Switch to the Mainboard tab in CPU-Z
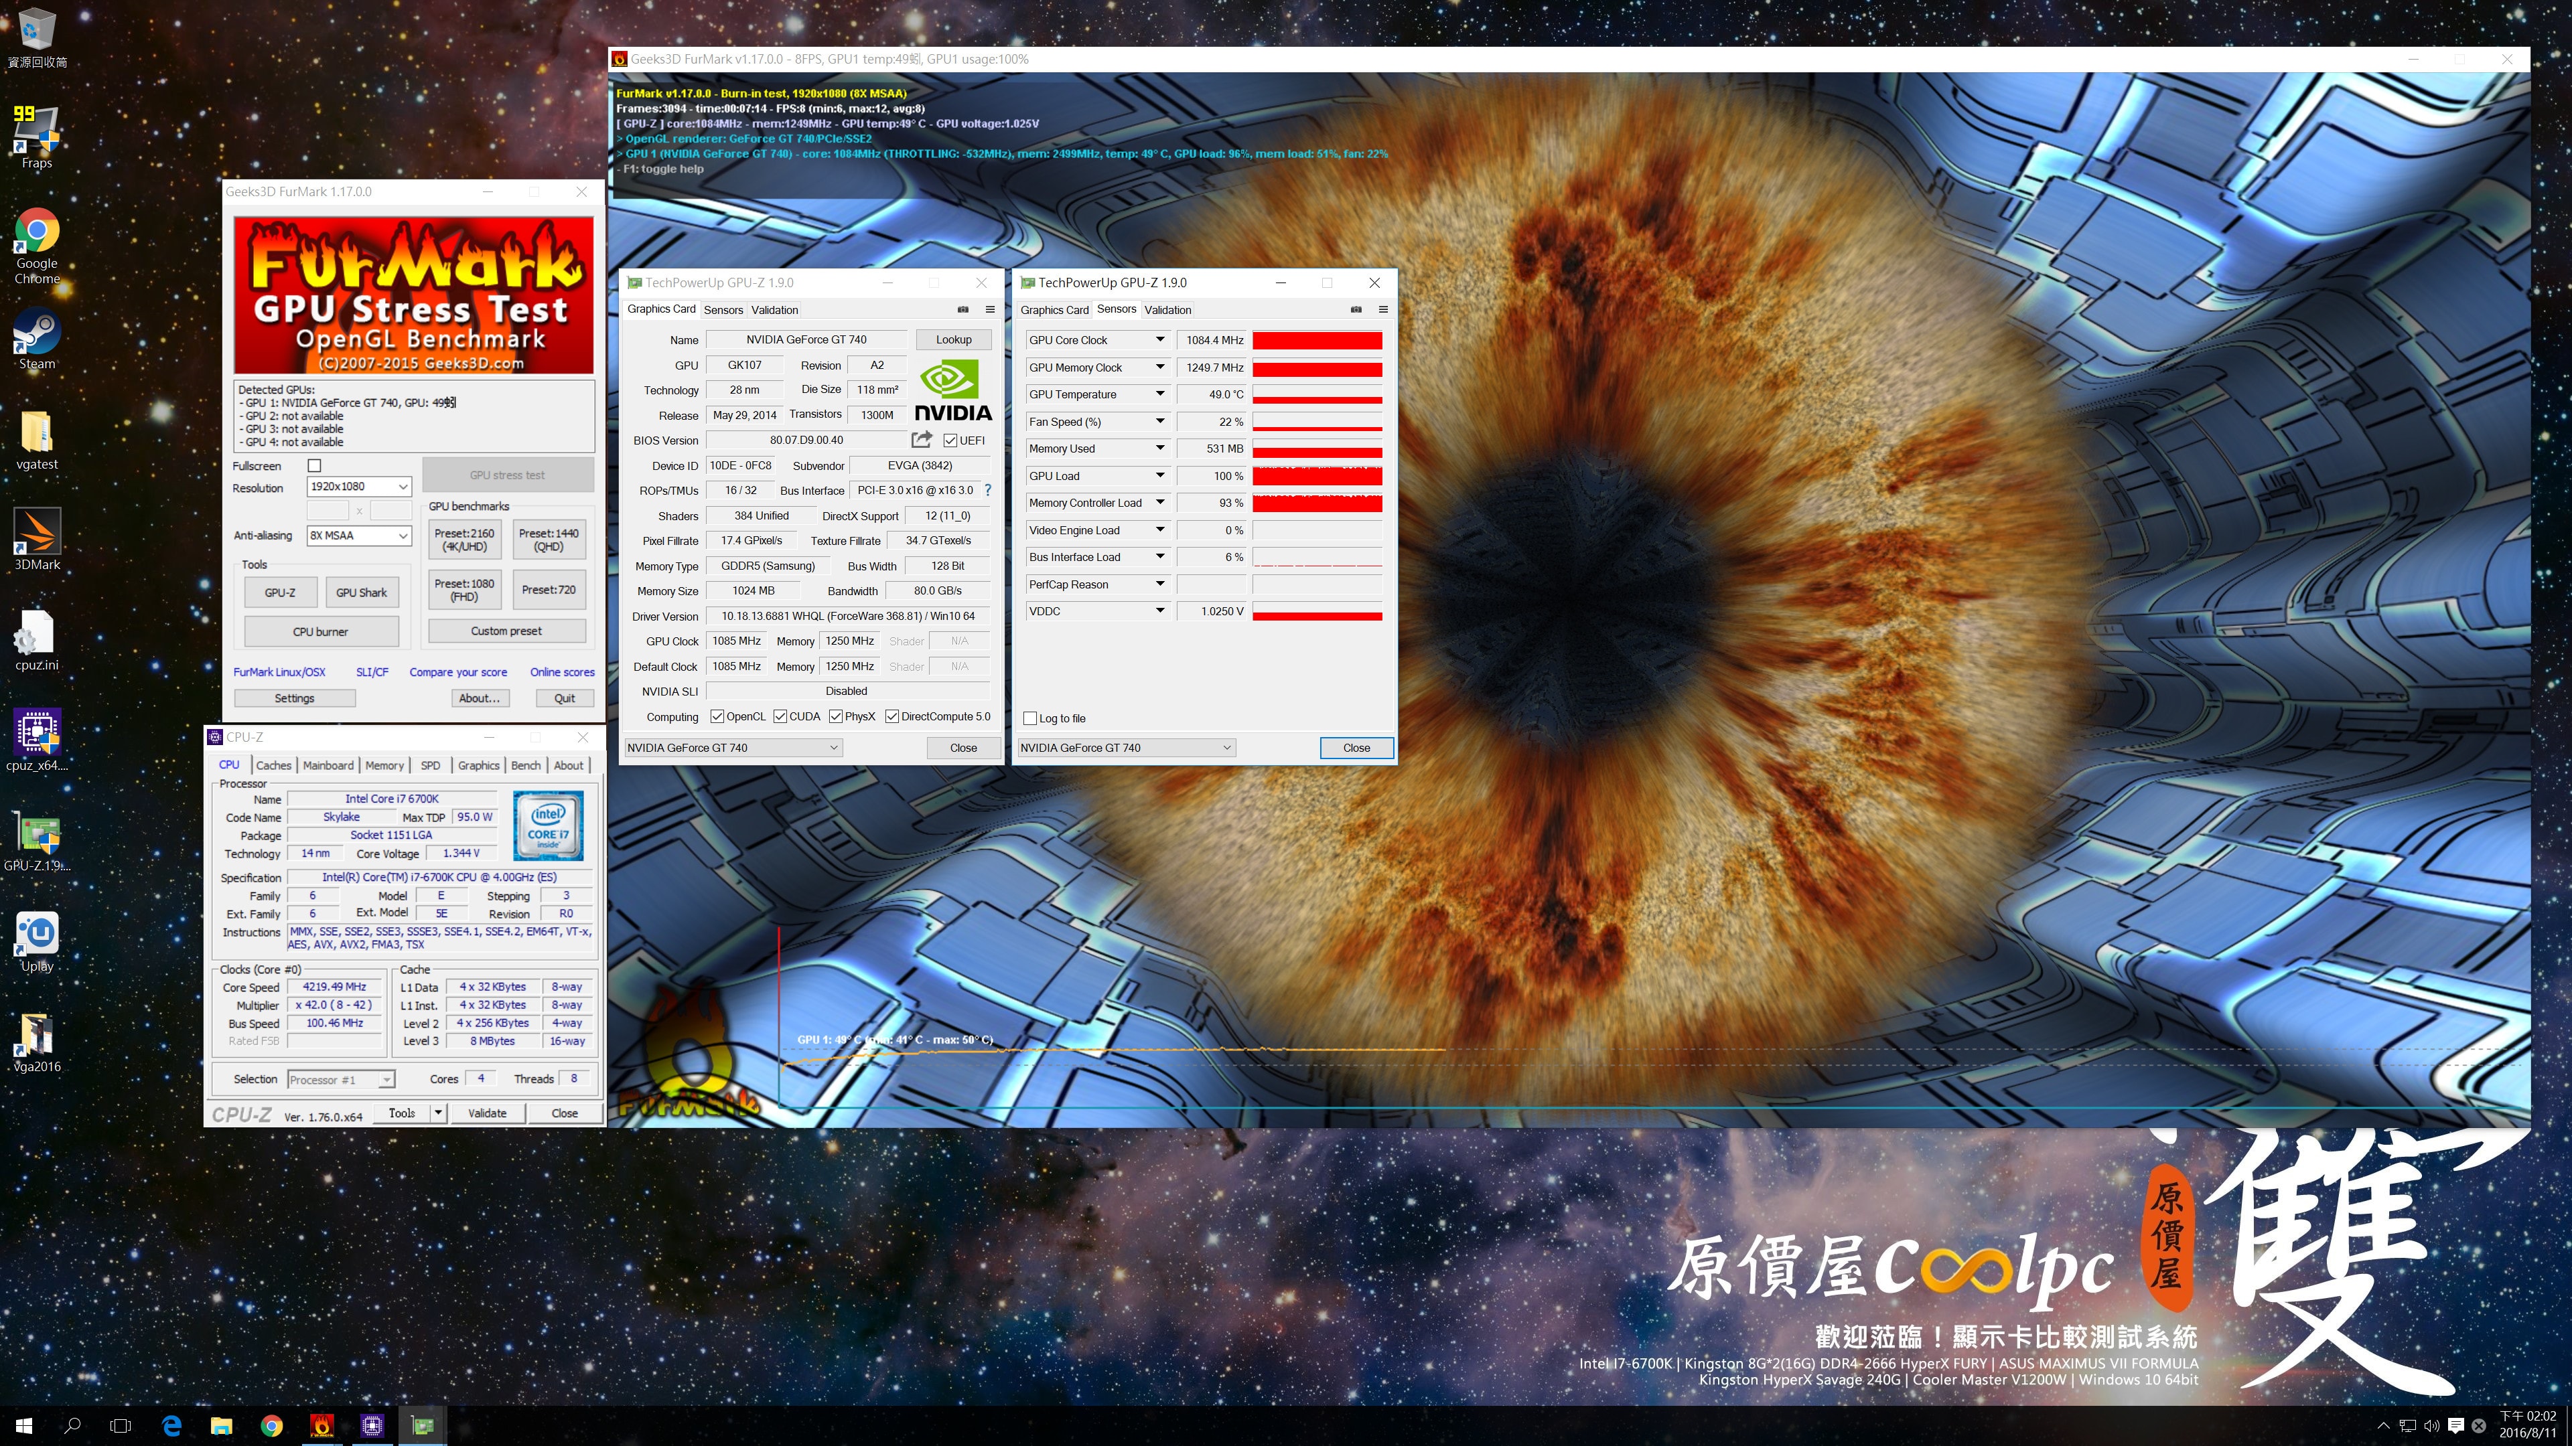The height and width of the screenshot is (1446, 2572). [328, 765]
